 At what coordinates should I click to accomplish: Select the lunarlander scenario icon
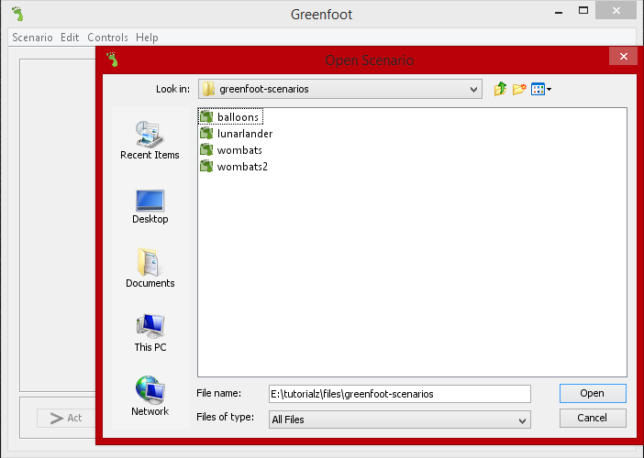[x=206, y=133]
